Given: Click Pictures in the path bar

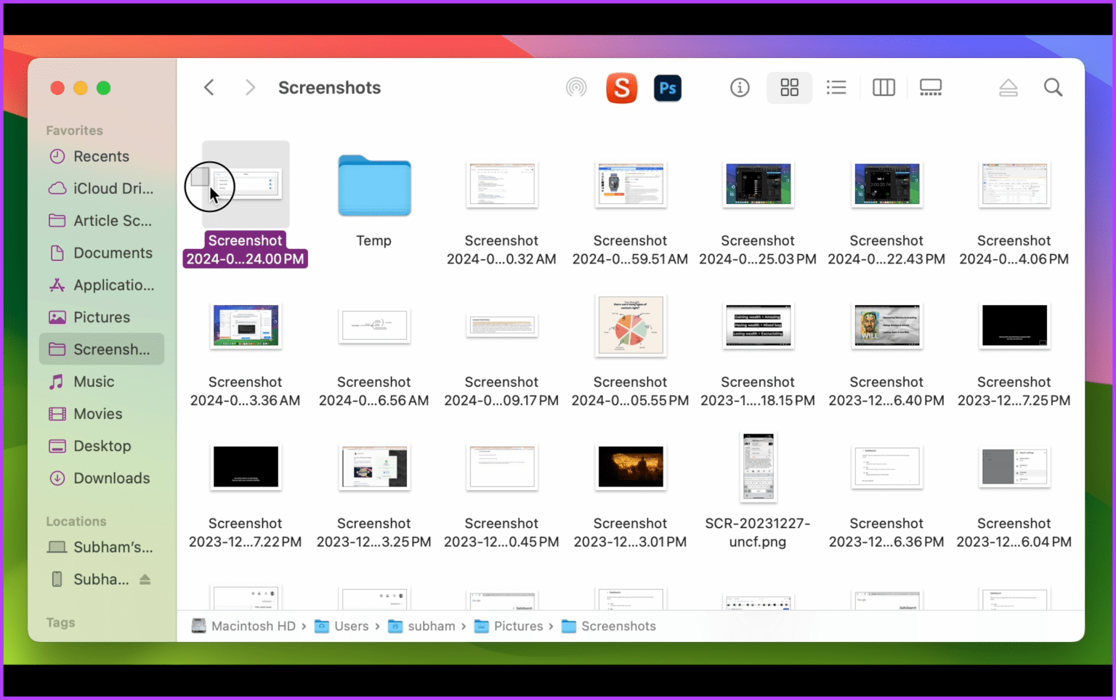Looking at the screenshot, I should [517, 626].
